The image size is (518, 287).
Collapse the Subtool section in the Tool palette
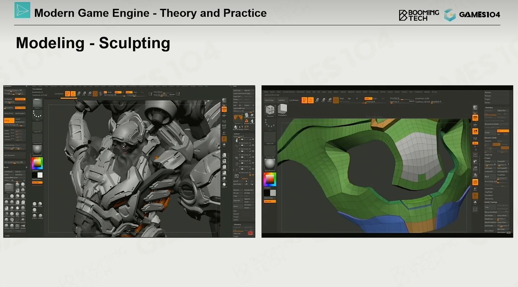(x=237, y=133)
